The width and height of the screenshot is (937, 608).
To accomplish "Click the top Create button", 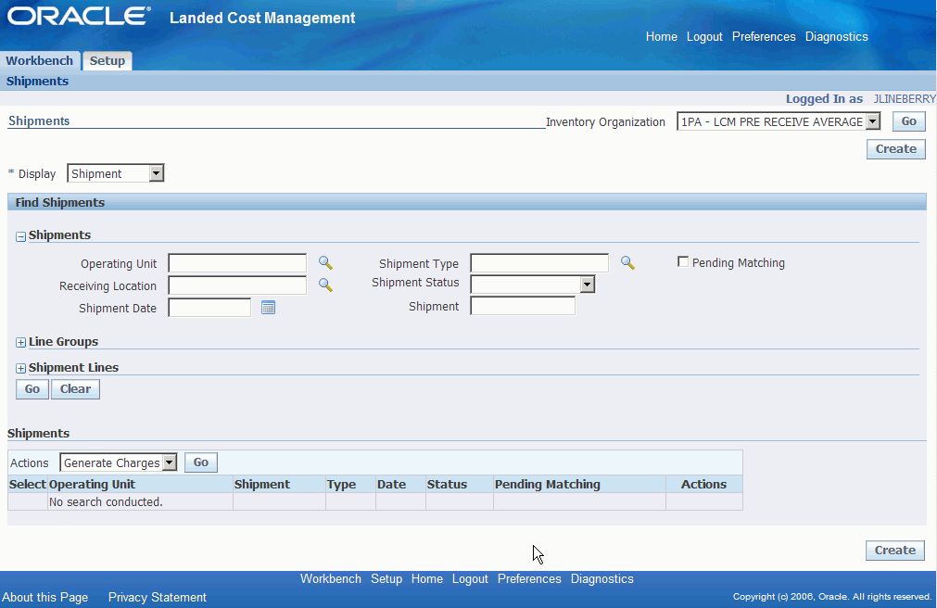I will tap(896, 149).
